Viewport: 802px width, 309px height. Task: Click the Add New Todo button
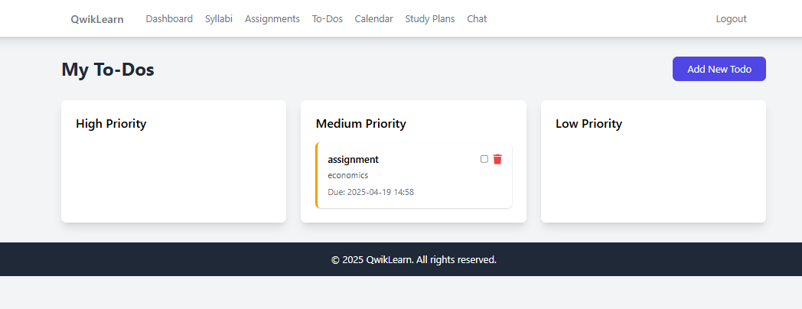719,69
